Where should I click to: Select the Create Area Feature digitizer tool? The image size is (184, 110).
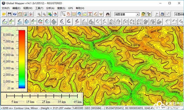[5, 22]
